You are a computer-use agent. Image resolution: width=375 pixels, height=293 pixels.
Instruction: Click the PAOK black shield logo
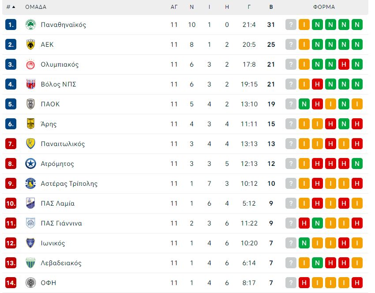[x=30, y=104]
